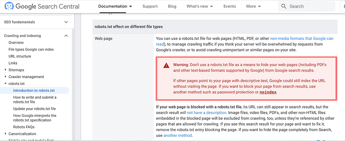Screen dimensions: 345x141
Task: Click the red warning triangle icon
Action: (166, 65)
